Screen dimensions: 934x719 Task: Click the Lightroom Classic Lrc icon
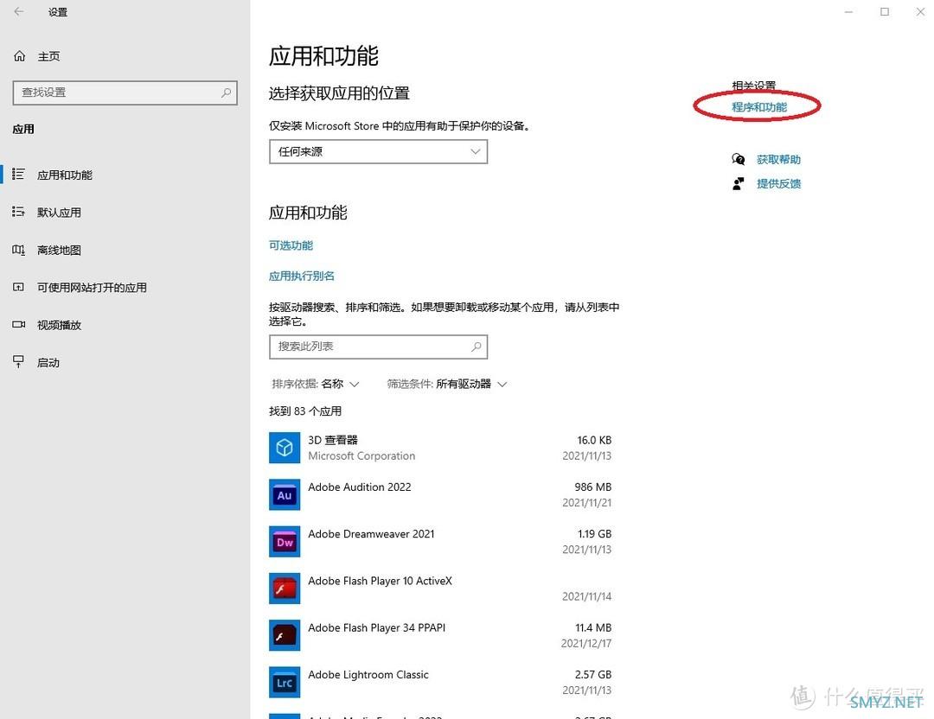coord(285,682)
